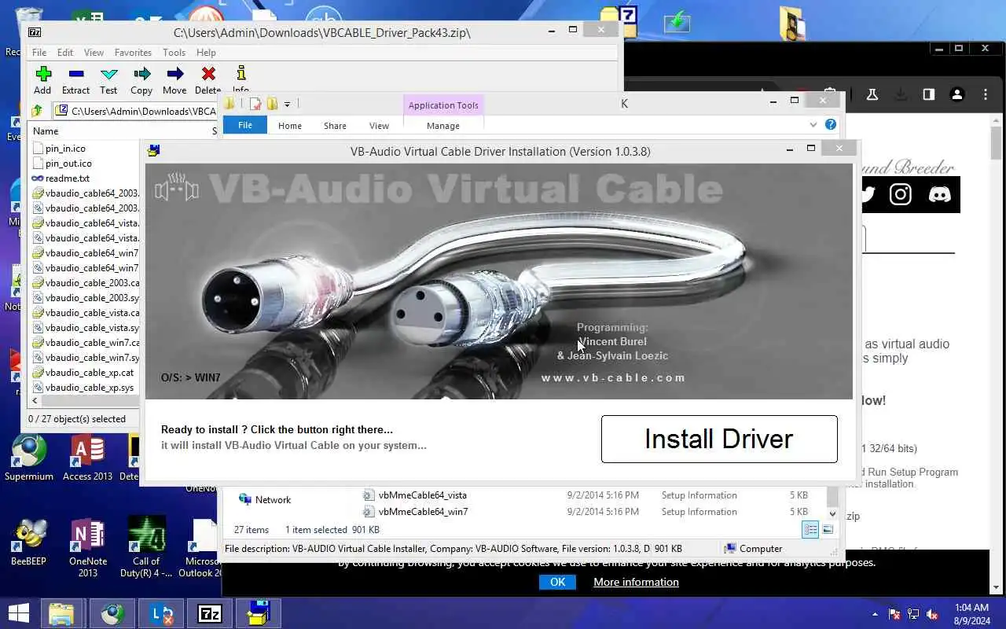1006x629 pixels.
Task: Click the Install Driver button
Action: (719, 439)
